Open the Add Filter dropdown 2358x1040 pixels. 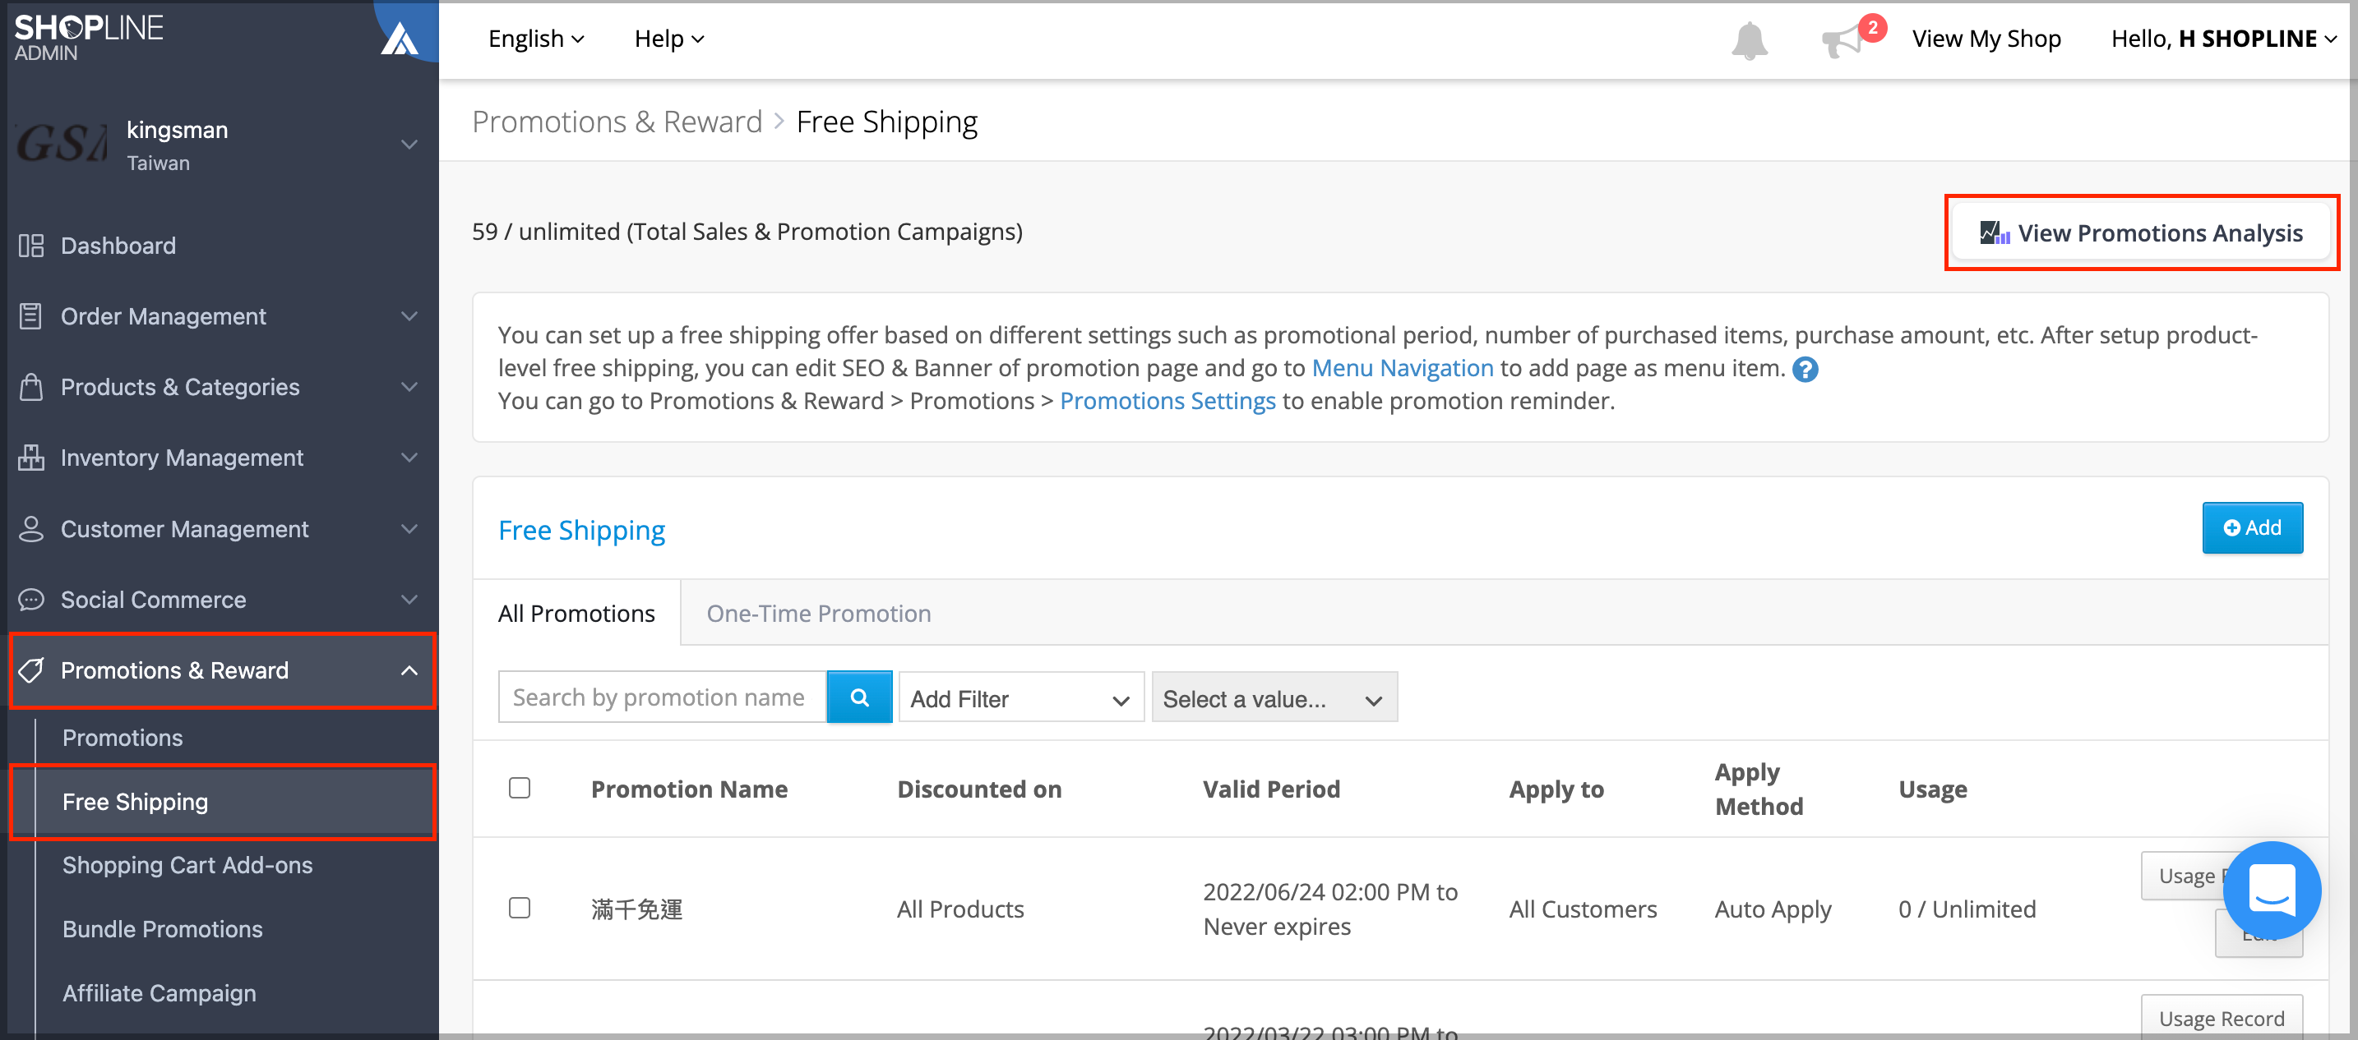point(1020,698)
